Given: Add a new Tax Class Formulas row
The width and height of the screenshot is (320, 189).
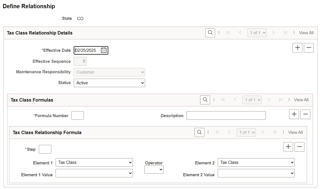Looking at the screenshot, I should click(x=294, y=114).
